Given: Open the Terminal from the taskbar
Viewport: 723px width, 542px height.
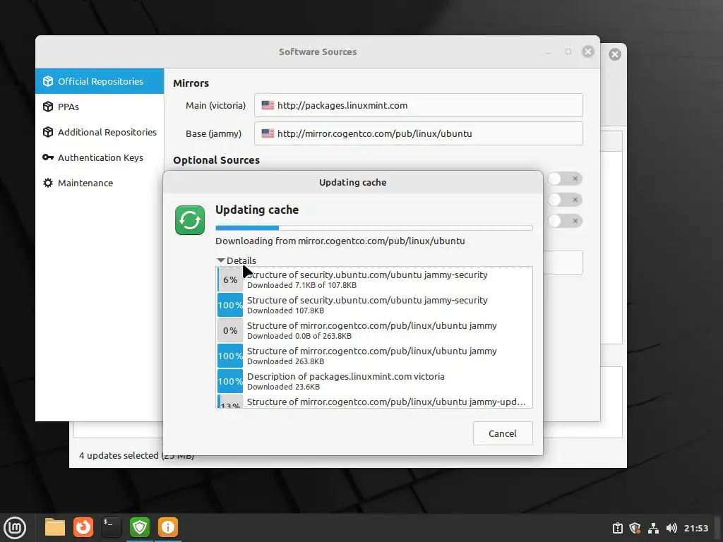Looking at the screenshot, I should (x=112, y=527).
